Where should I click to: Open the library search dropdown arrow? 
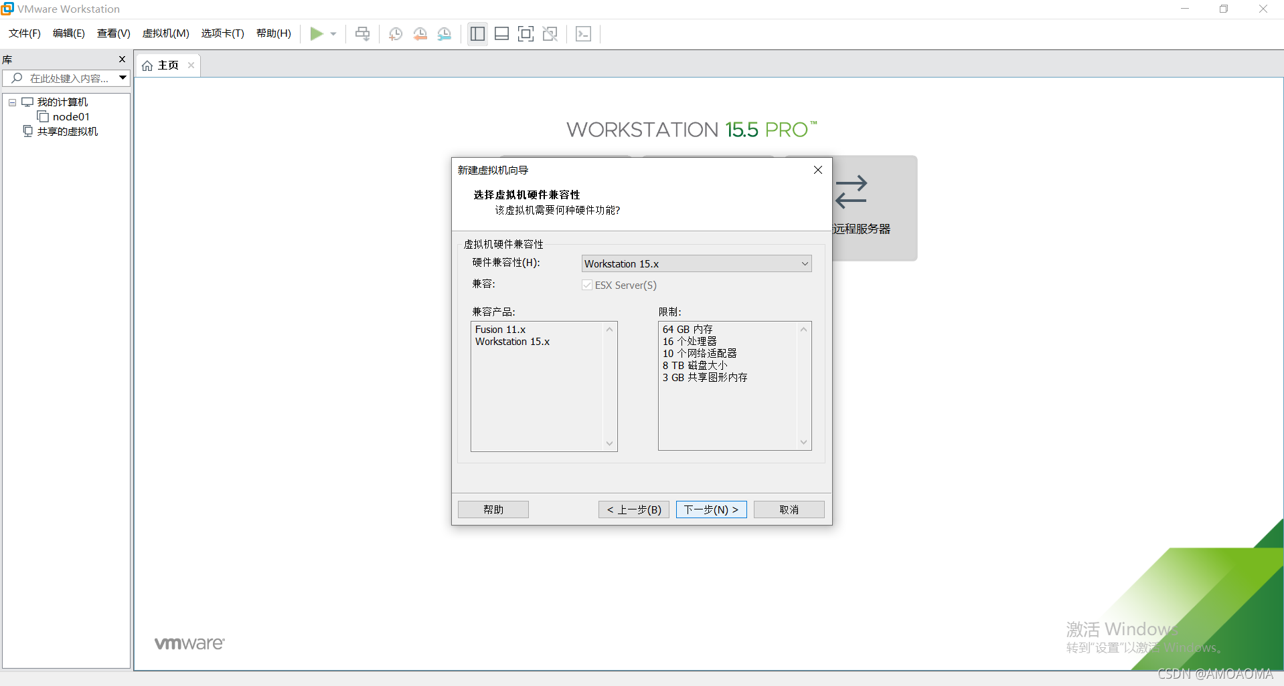[123, 78]
